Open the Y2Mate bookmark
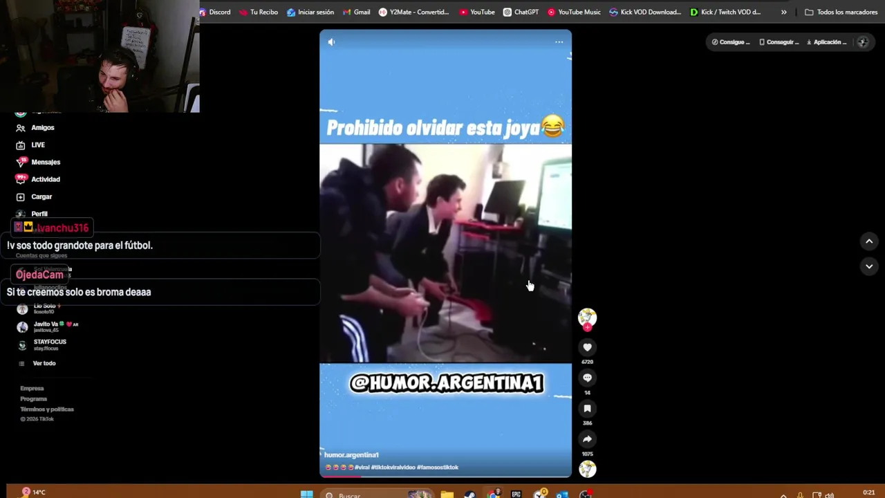Screen dimensions: 885x498 (413, 12)
